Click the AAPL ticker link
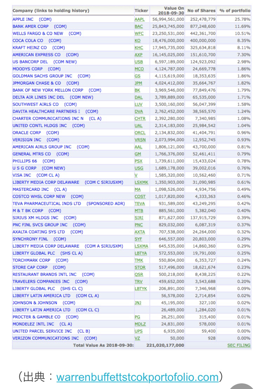 click(139, 19)
